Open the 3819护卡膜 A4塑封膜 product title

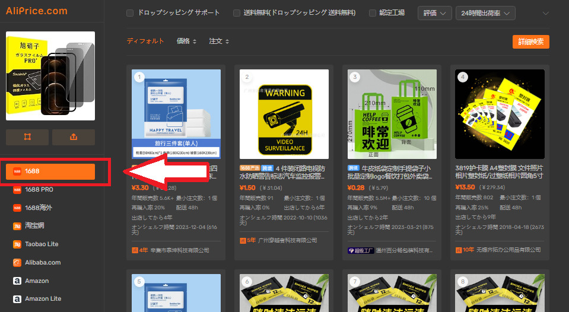[500, 172]
